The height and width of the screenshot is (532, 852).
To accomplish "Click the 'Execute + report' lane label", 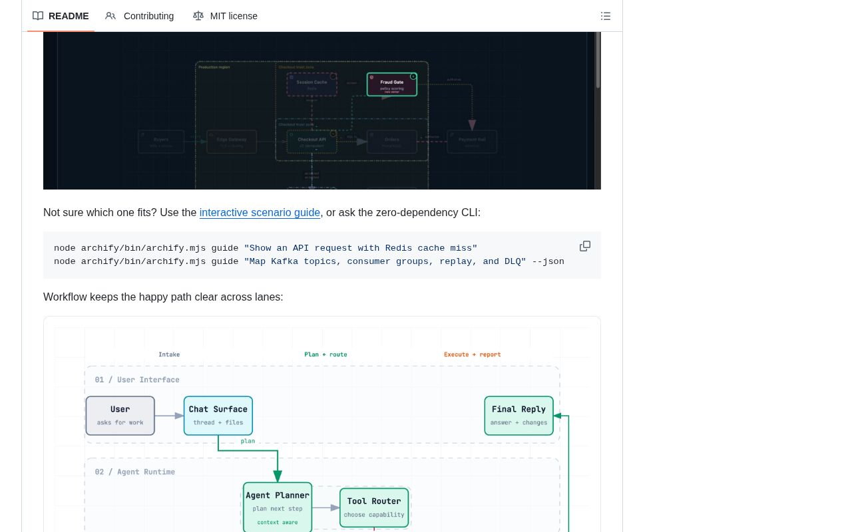I will [x=473, y=354].
